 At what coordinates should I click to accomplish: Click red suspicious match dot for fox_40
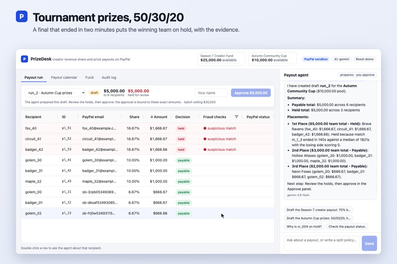click(x=205, y=128)
